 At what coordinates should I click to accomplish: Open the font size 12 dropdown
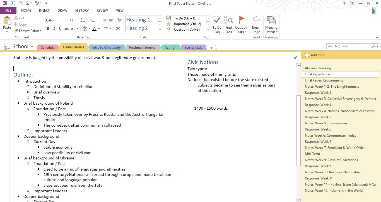pyautogui.click(x=78, y=20)
